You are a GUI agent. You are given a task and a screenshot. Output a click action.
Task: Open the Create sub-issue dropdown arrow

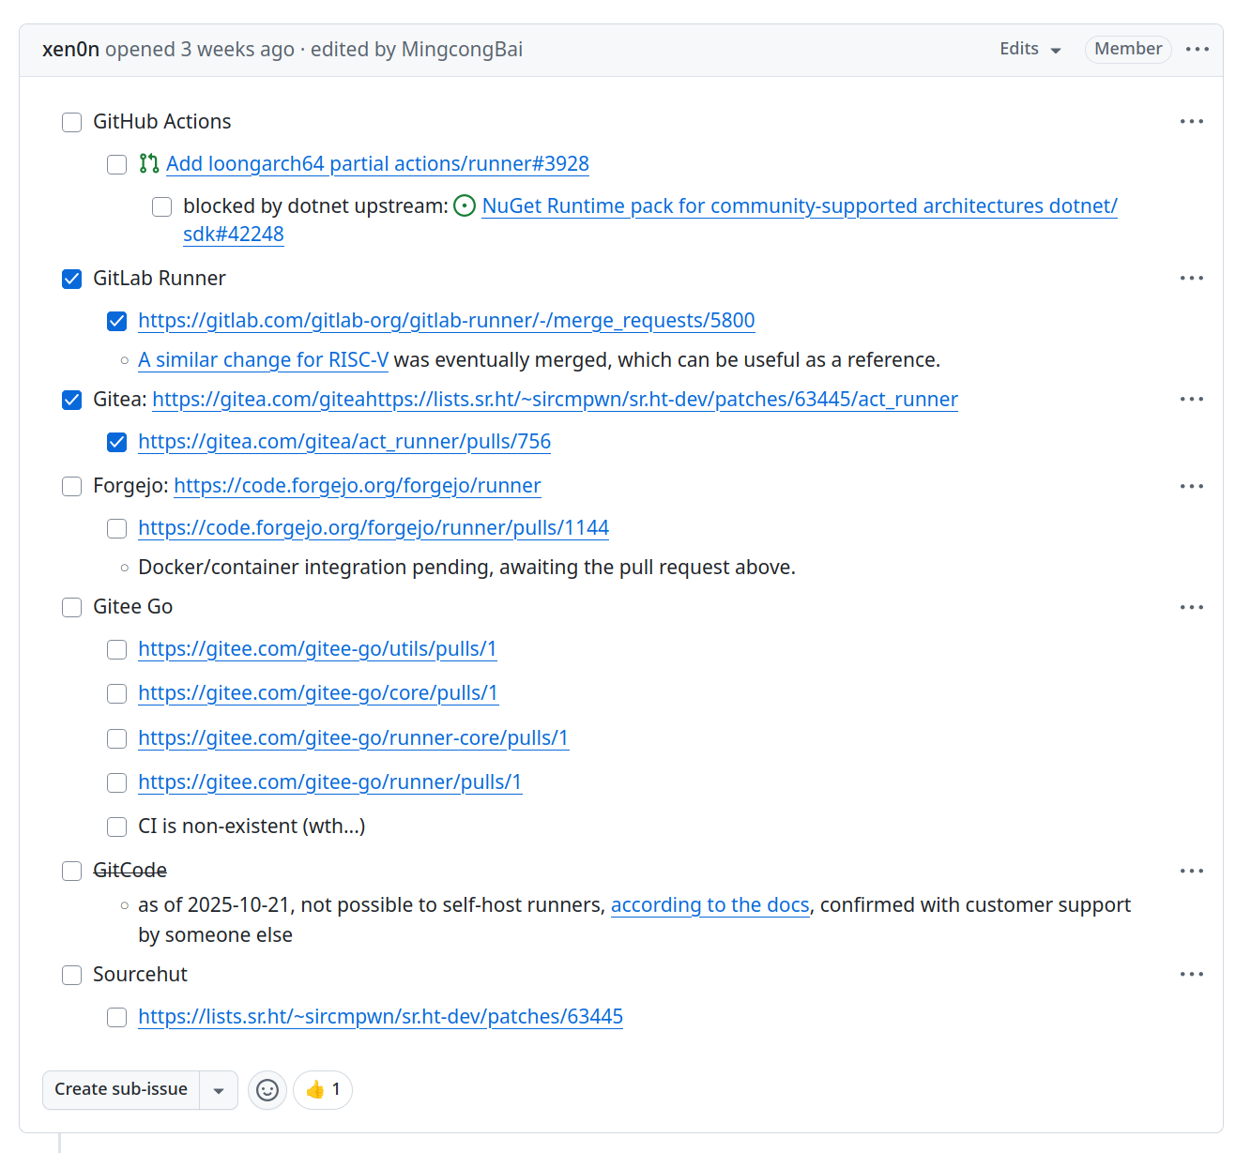tap(219, 1090)
